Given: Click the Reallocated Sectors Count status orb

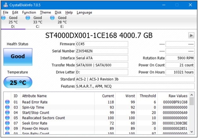Looking at the screenshot, I should click(7, 118).
